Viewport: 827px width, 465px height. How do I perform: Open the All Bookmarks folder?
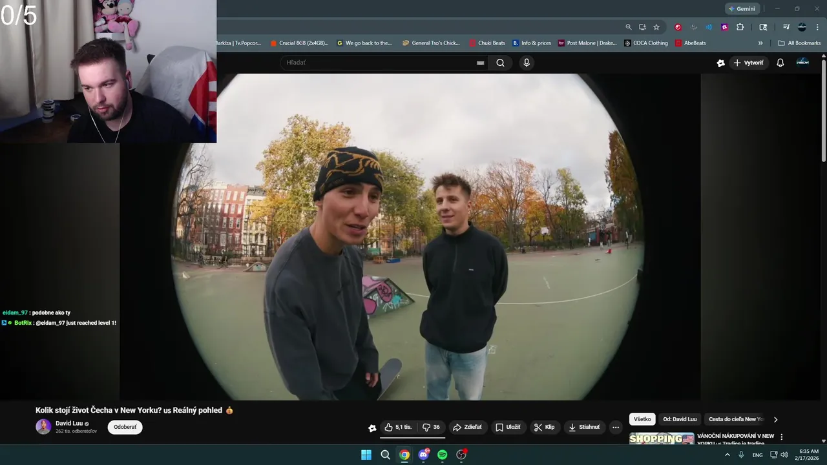[x=799, y=43]
